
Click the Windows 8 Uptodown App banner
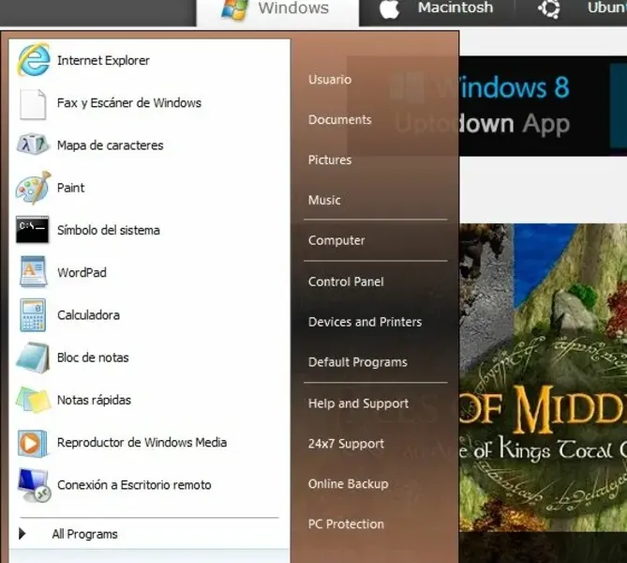(x=543, y=106)
